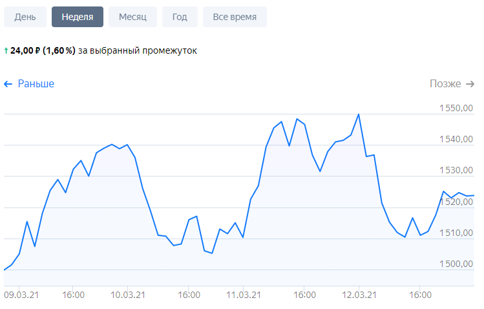484x309 pixels.
Task: Click the 16:00 label after 12.03.21
Action: 421,295
